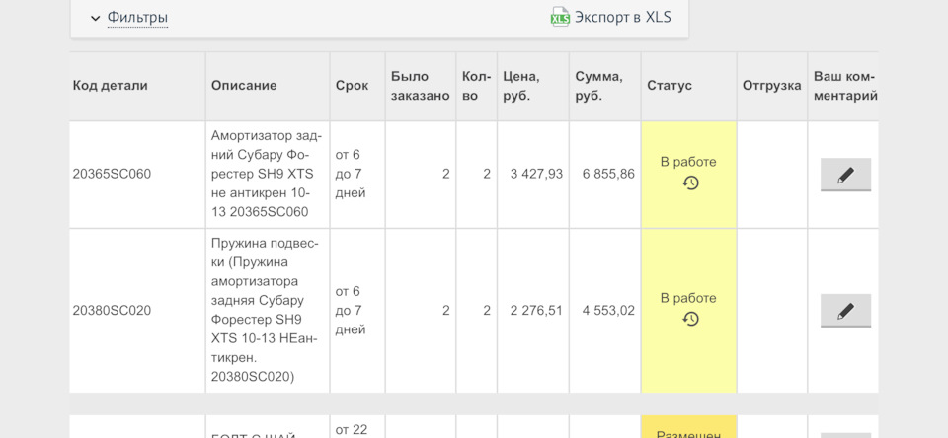Click delivery term of 20380SC020 row
This screenshot has height=438, width=948.
click(x=357, y=311)
